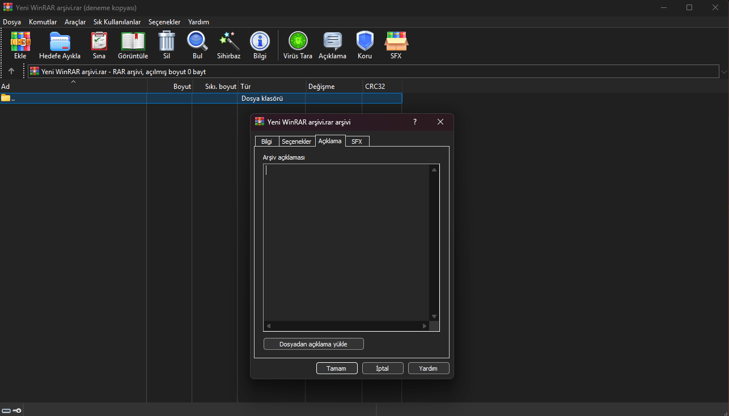Go up one folder with arrow icon
The width and height of the screenshot is (729, 416).
[11, 71]
